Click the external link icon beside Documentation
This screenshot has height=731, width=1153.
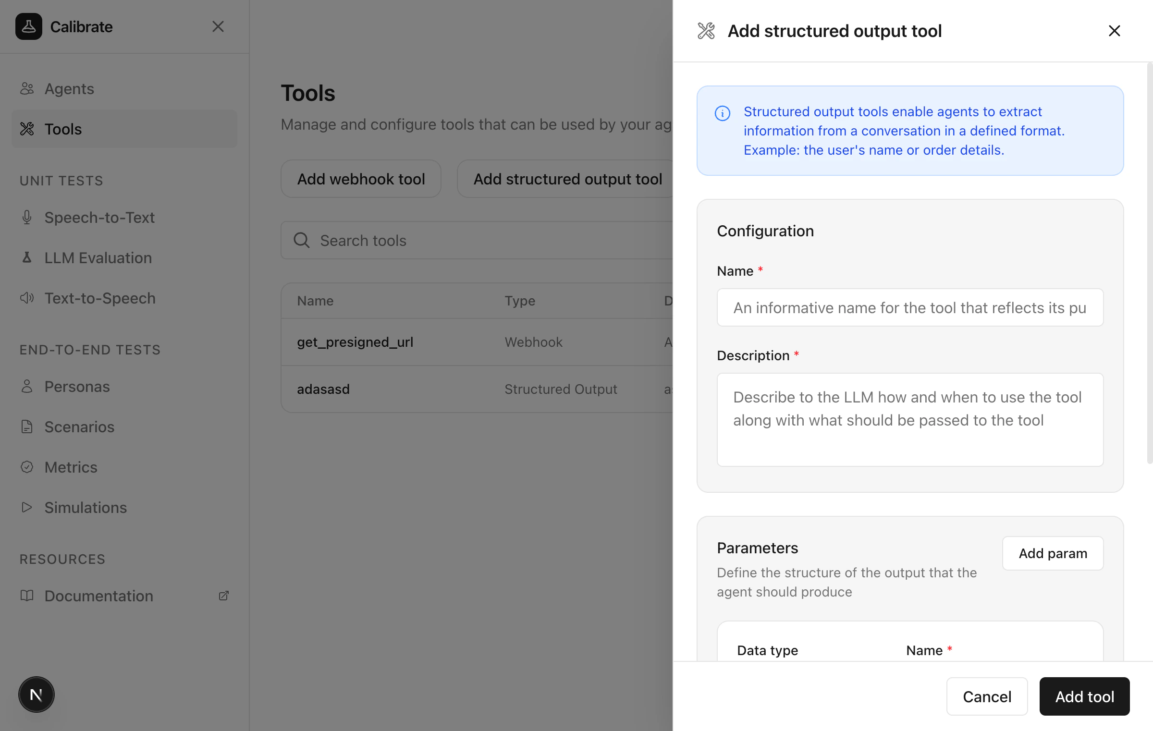pos(223,596)
